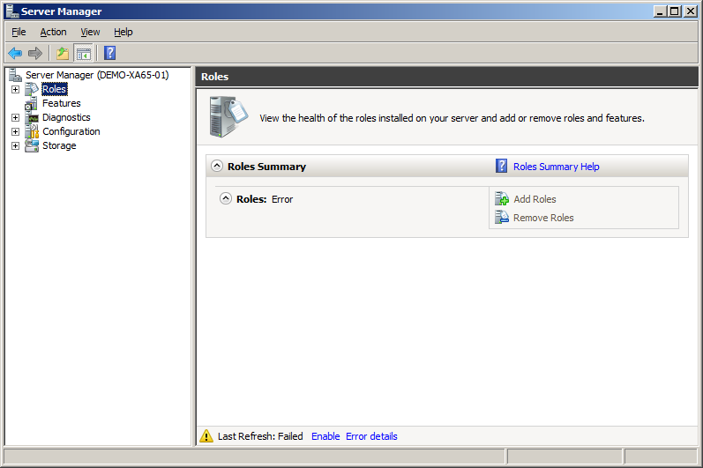Click the Back arrow toolbar icon
The width and height of the screenshot is (703, 468).
(x=15, y=53)
